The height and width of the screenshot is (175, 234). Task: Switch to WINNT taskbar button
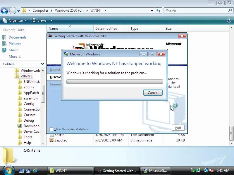(x=70, y=171)
